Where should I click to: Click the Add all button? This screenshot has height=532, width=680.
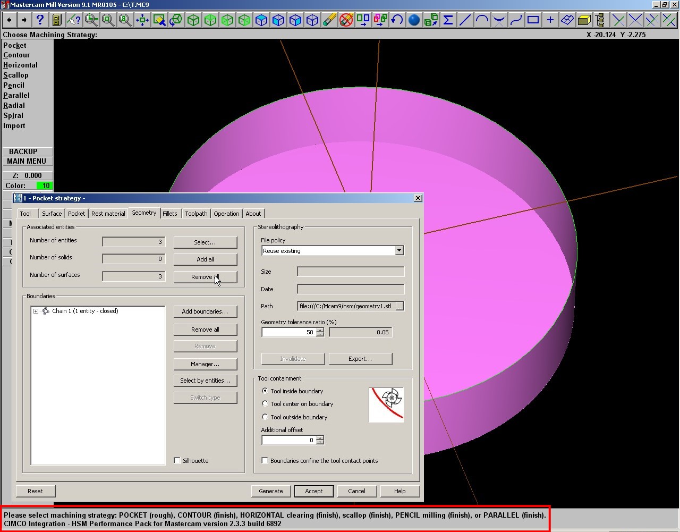[x=205, y=259]
